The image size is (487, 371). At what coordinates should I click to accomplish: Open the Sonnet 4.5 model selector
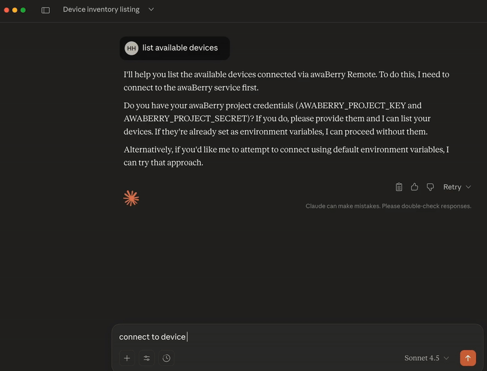(x=425, y=358)
